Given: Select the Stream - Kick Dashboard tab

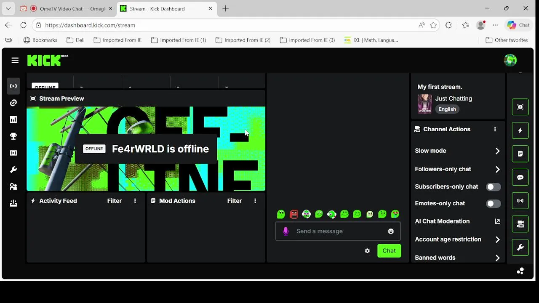Looking at the screenshot, I should (166, 8).
